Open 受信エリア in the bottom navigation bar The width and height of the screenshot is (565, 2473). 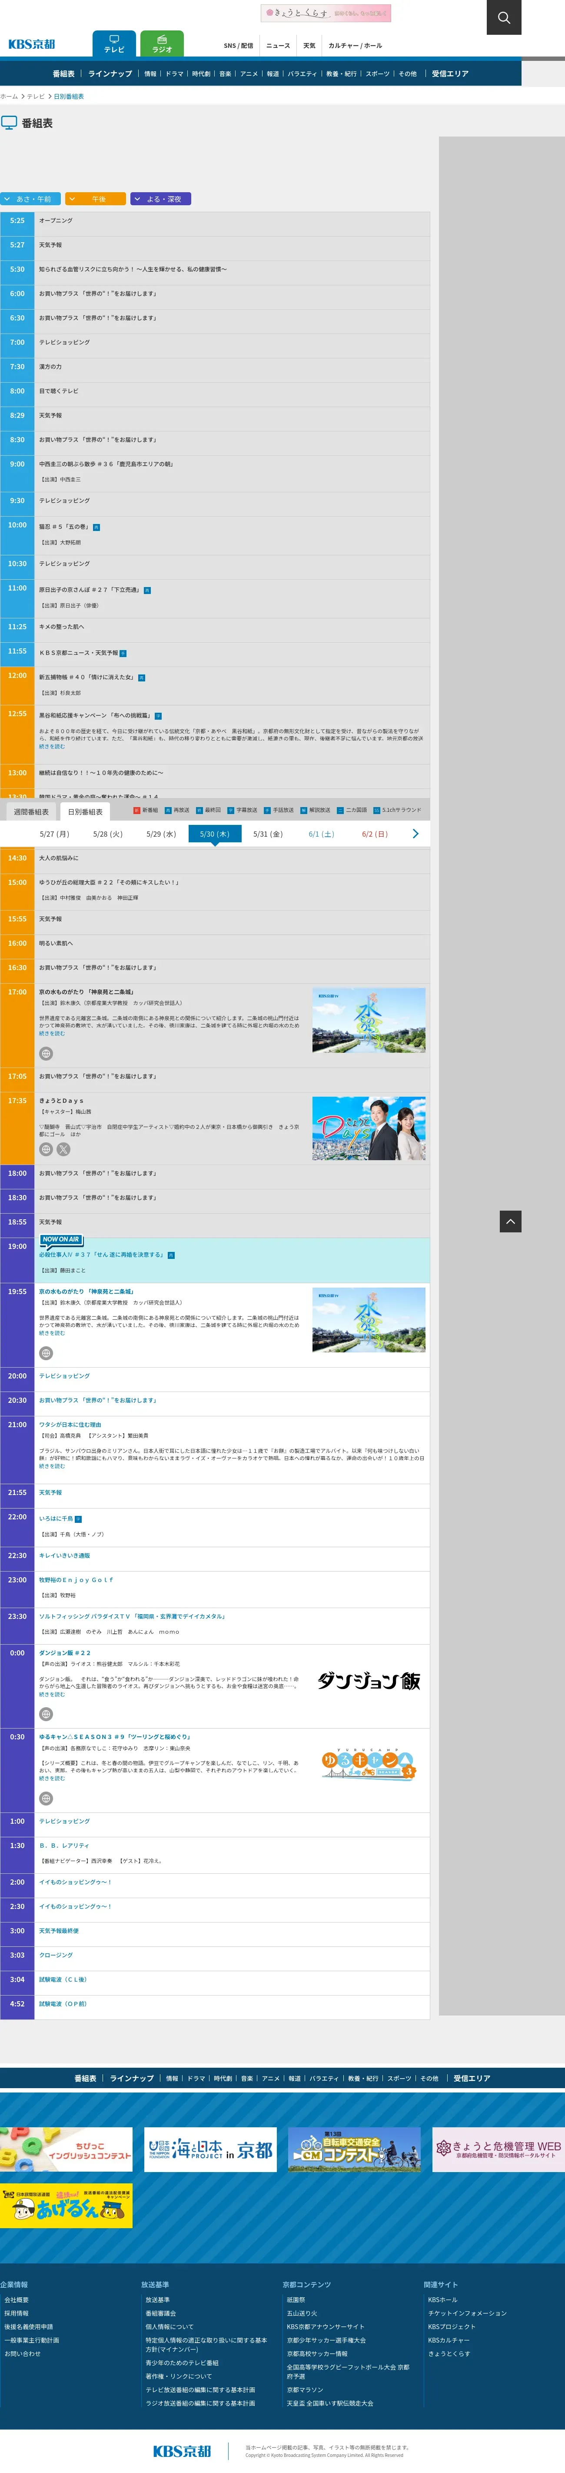[x=472, y=2079]
